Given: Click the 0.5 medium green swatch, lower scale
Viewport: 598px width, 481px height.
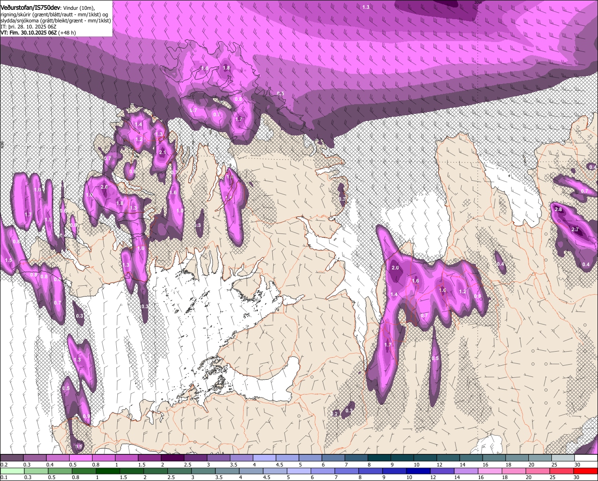Looking at the screenshot, I should click(x=60, y=471).
